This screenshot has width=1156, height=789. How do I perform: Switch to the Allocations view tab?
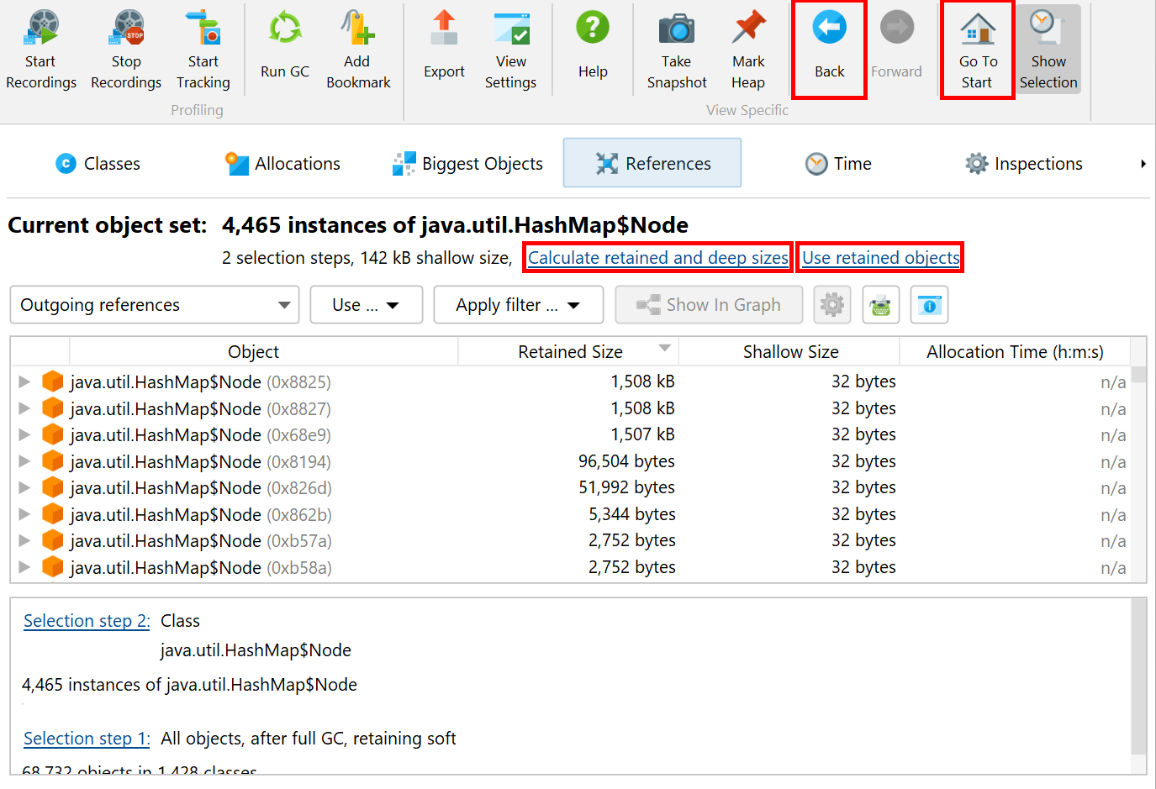(x=282, y=164)
